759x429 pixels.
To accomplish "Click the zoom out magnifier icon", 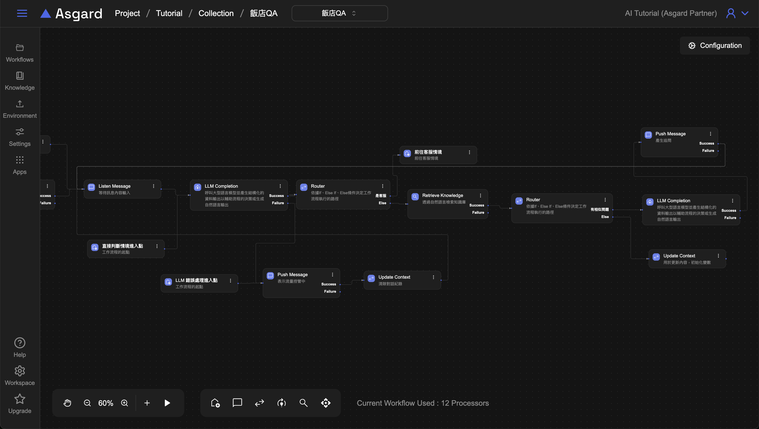I will [87, 403].
